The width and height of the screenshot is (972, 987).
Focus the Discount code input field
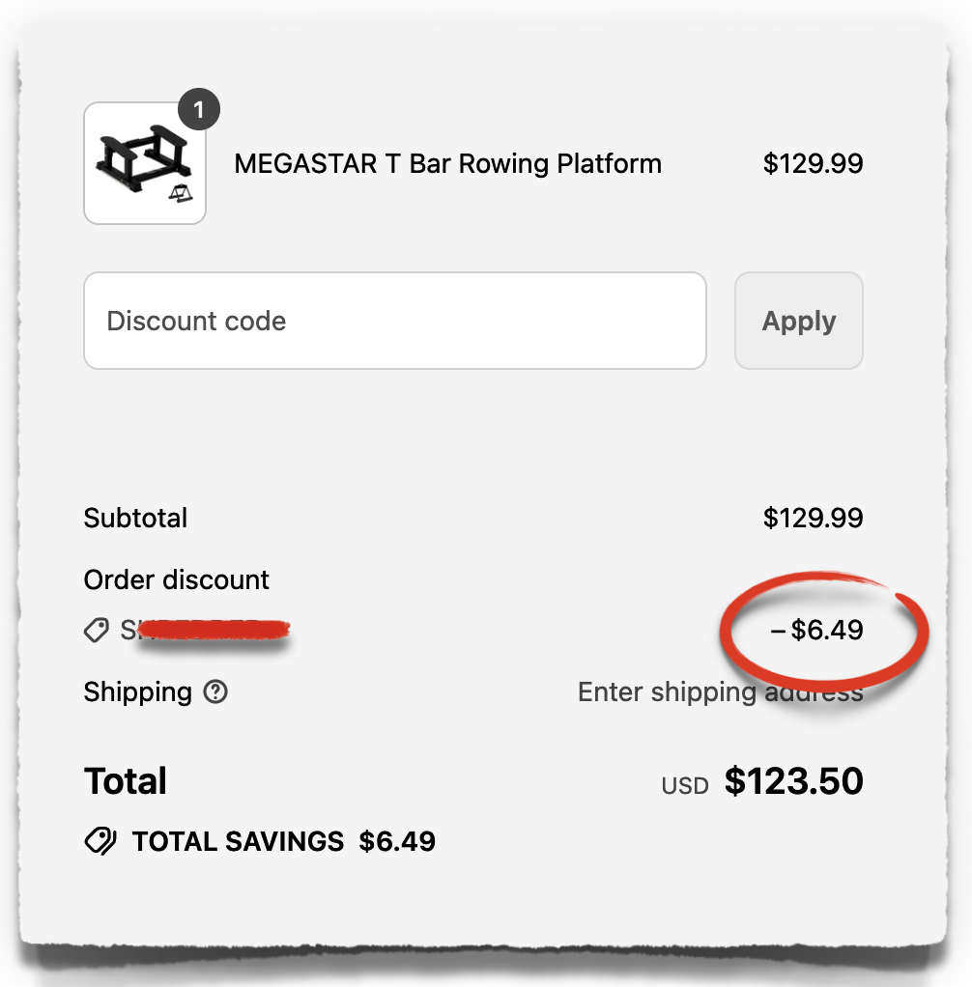click(394, 321)
